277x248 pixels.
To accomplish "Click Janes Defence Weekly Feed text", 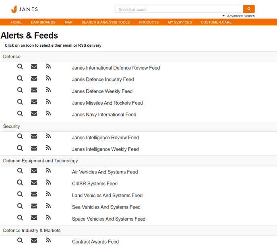I will pyautogui.click(x=102, y=91).
